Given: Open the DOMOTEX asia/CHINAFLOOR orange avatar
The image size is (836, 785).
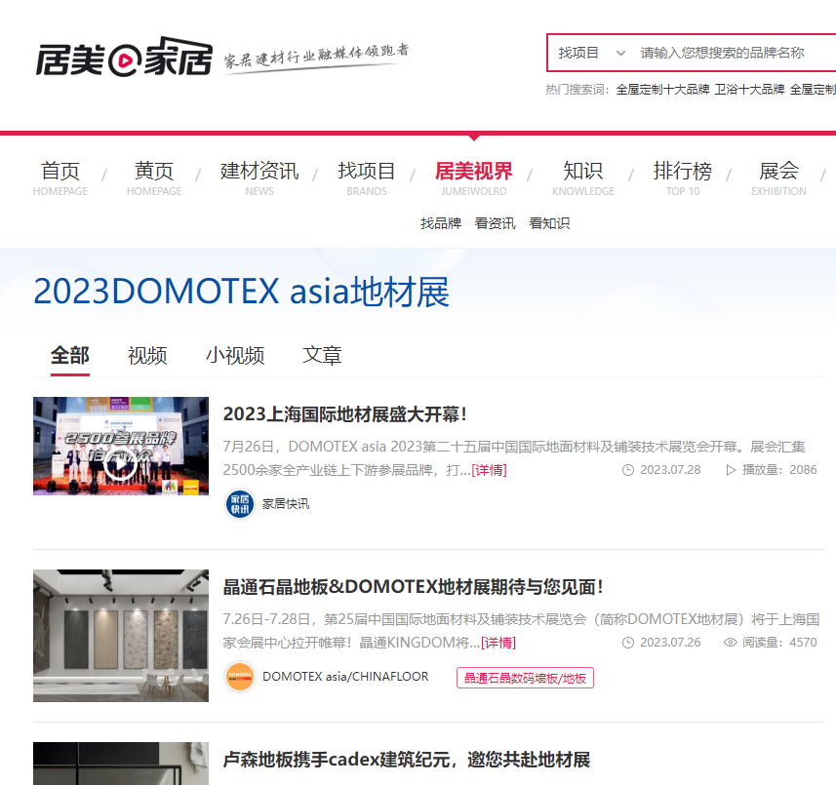Looking at the screenshot, I should tap(240, 677).
